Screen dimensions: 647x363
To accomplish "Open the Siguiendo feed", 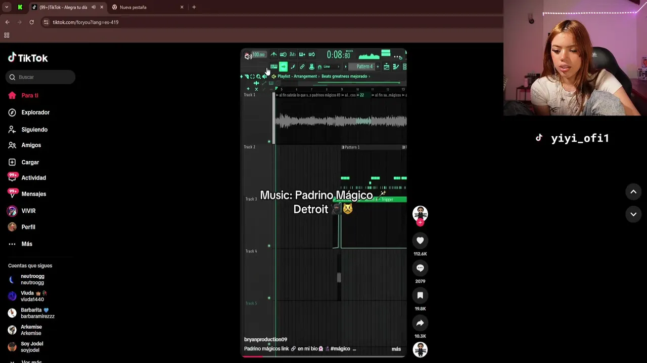I will pyautogui.click(x=28, y=130).
